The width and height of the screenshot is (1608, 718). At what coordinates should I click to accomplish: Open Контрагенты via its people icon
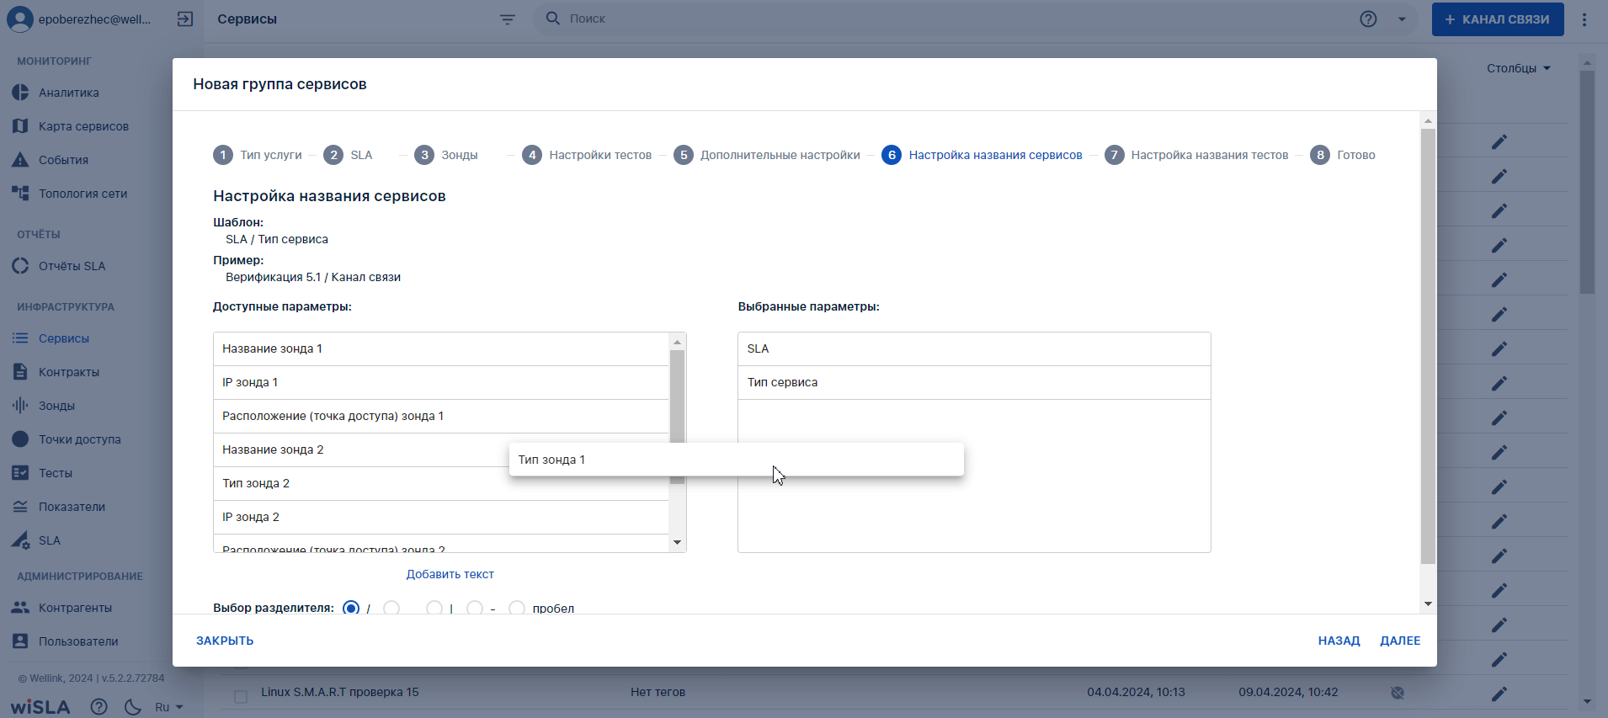click(x=20, y=608)
